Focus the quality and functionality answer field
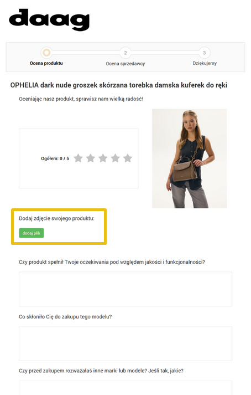 click(x=125, y=289)
